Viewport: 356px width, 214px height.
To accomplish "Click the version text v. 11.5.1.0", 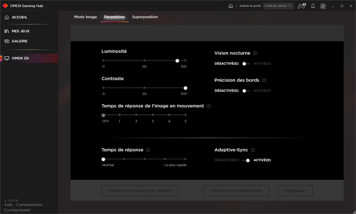I will [11, 200].
